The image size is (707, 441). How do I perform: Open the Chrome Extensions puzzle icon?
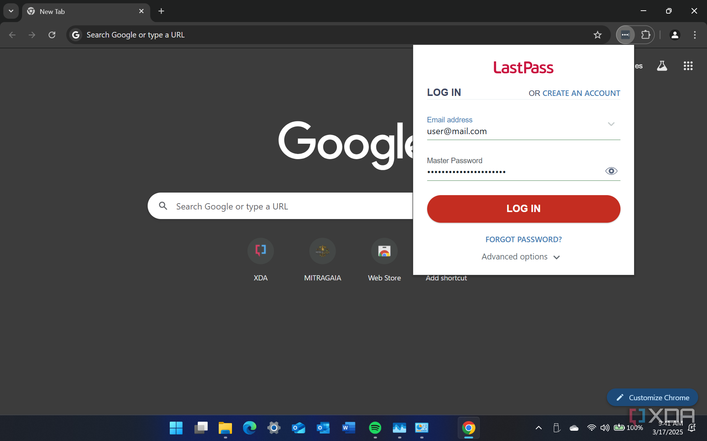click(646, 35)
